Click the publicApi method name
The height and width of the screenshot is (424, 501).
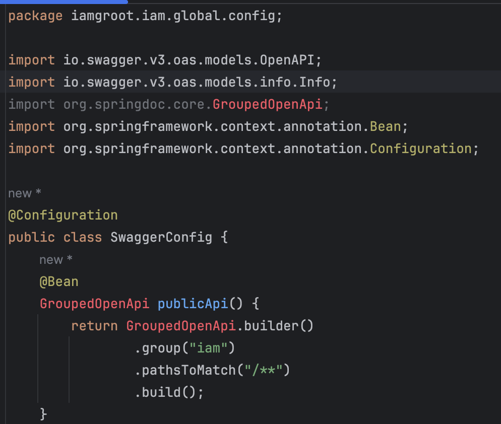[193, 304]
